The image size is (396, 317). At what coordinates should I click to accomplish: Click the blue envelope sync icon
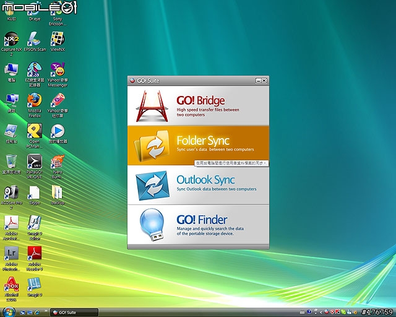click(152, 186)
